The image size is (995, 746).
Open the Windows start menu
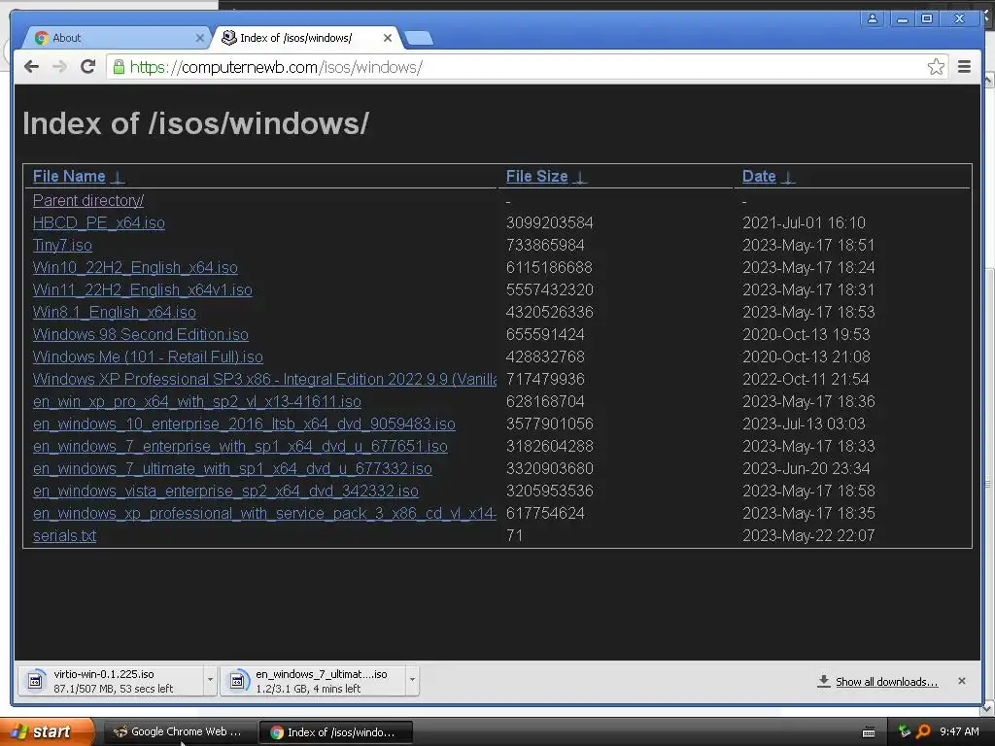pyautogui.click(x=47, y=732)
